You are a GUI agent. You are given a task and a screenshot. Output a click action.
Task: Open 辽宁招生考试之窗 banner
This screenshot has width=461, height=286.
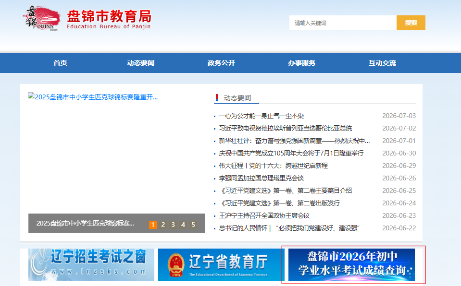[91, 265]
